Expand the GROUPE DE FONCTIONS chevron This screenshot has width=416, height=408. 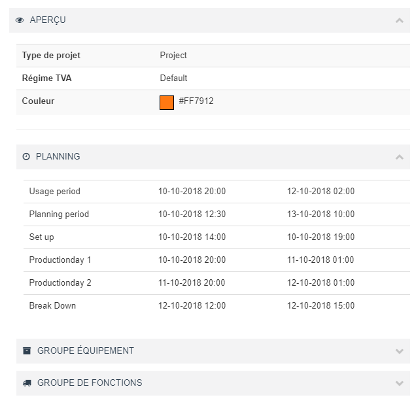click(x=399, y=383)
